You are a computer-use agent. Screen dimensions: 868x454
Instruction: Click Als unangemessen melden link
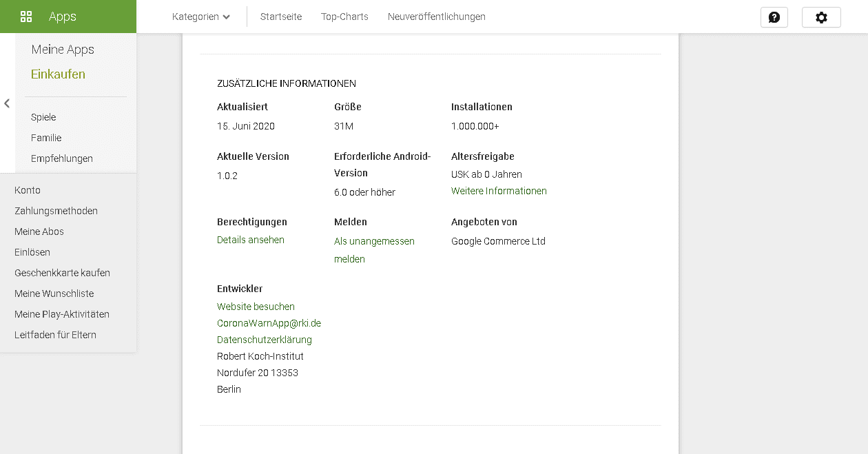coord(374,250)
